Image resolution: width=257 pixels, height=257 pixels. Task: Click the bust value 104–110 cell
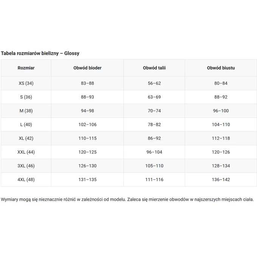coord(221,125)
